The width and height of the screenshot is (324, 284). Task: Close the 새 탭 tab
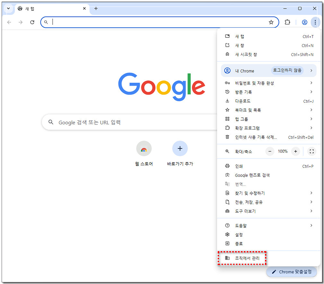point(84,8)
